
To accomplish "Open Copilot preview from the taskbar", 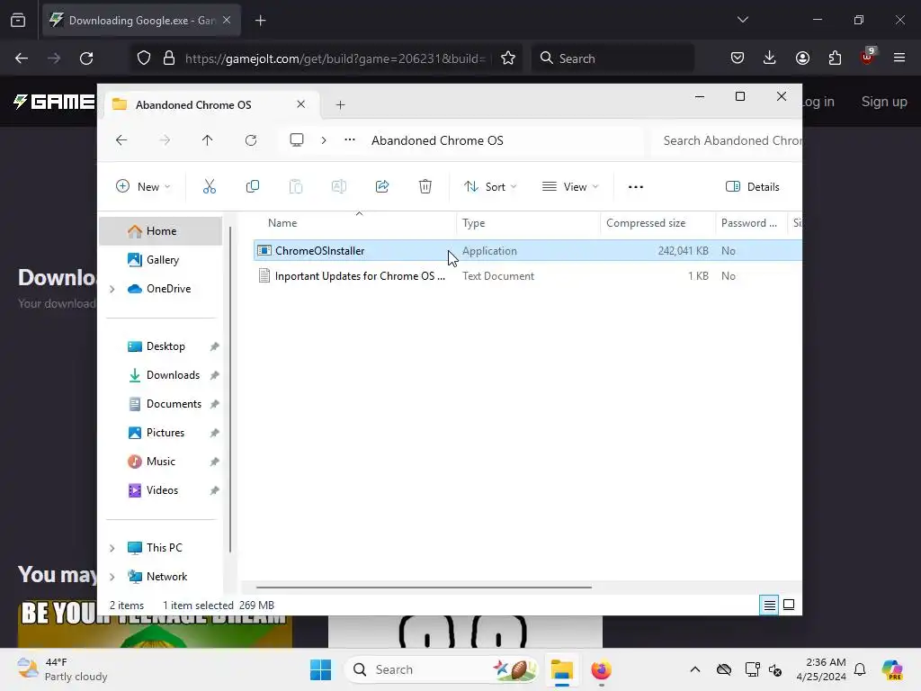I will (891, 669).
